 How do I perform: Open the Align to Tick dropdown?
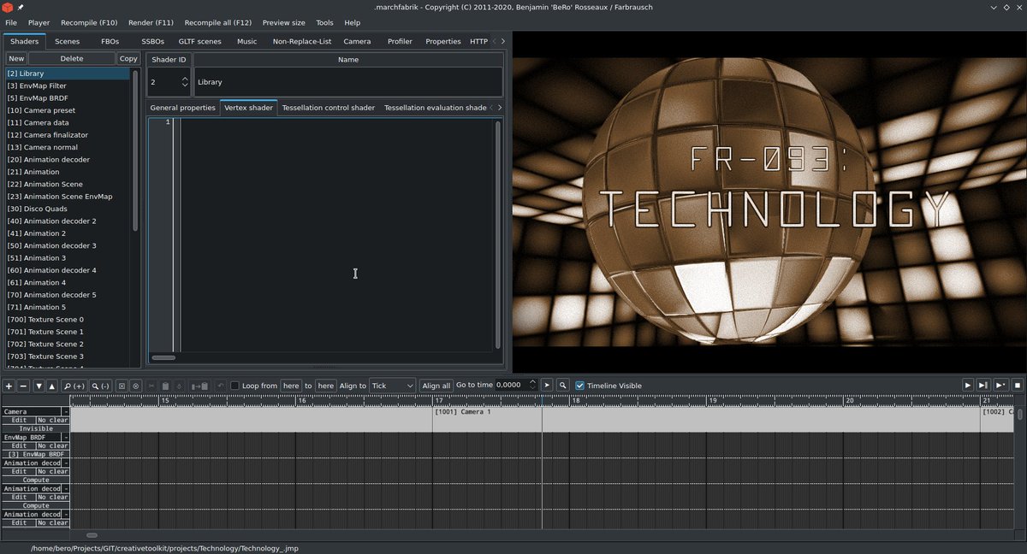click(x=391, y=385)
